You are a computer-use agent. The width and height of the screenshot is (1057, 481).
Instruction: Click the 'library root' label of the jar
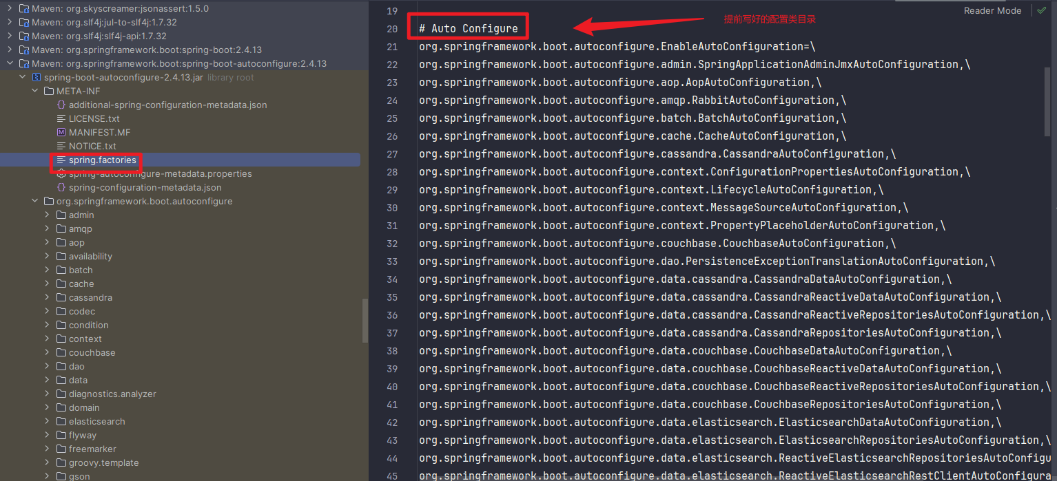(x=231, y=78)
